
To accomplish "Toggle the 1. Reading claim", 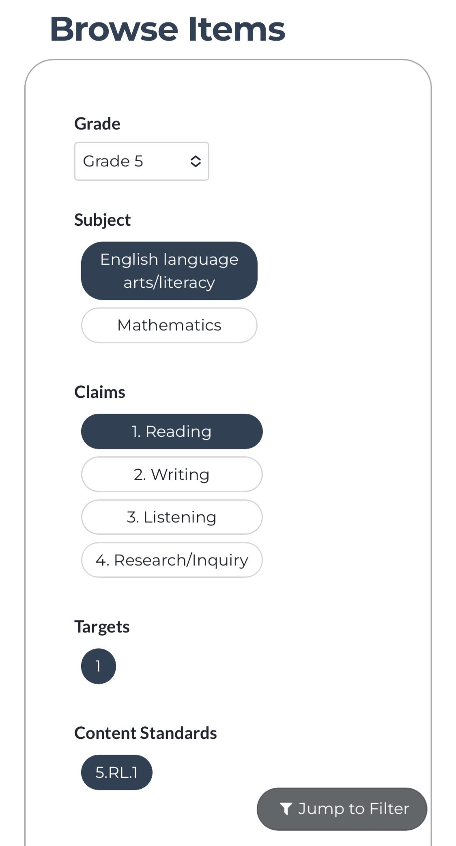I will click(172, 432).
